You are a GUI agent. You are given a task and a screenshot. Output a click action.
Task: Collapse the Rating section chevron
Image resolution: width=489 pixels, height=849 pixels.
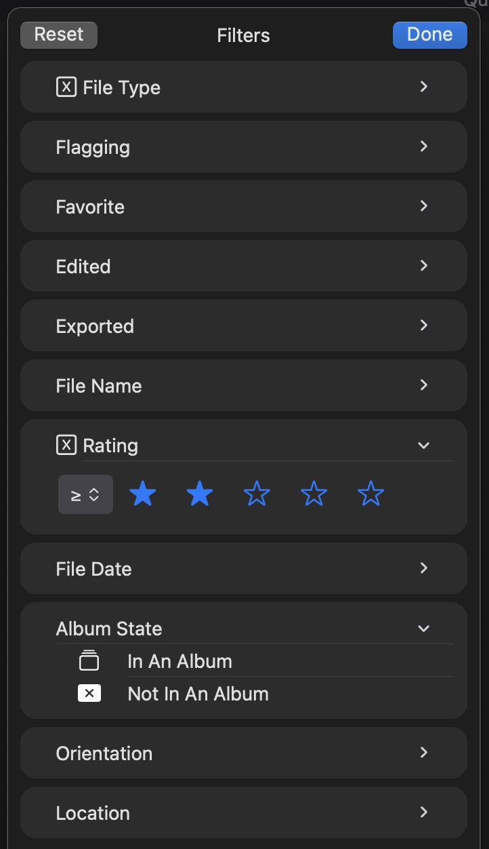pyautogui.click(x=424, y=446)
